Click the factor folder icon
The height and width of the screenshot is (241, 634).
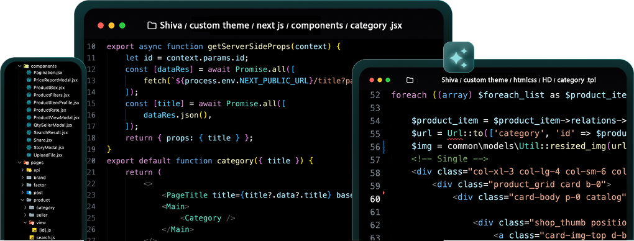[29, 185]
